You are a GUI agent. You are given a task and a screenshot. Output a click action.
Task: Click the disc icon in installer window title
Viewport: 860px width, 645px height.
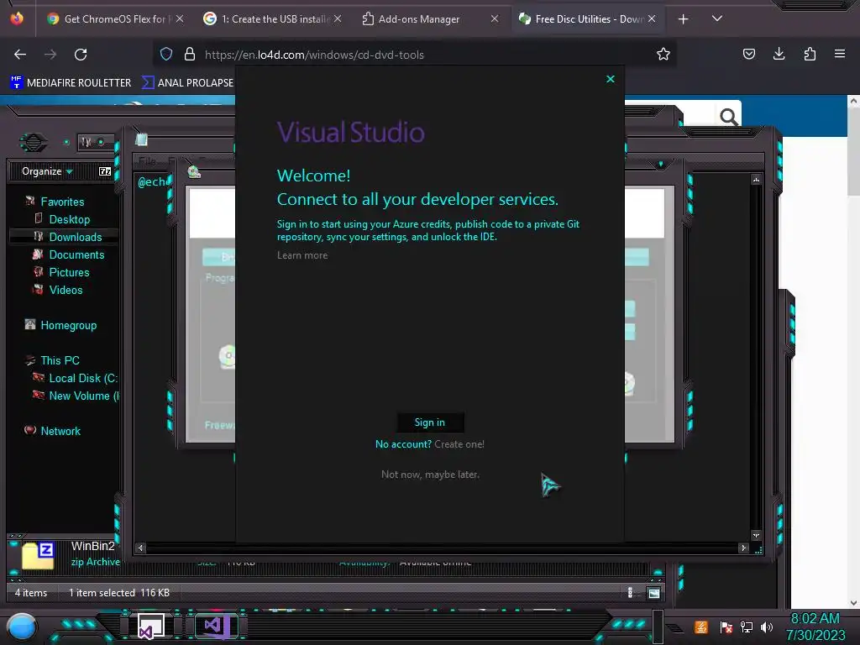pyautogui.click(x=194, y=171)
